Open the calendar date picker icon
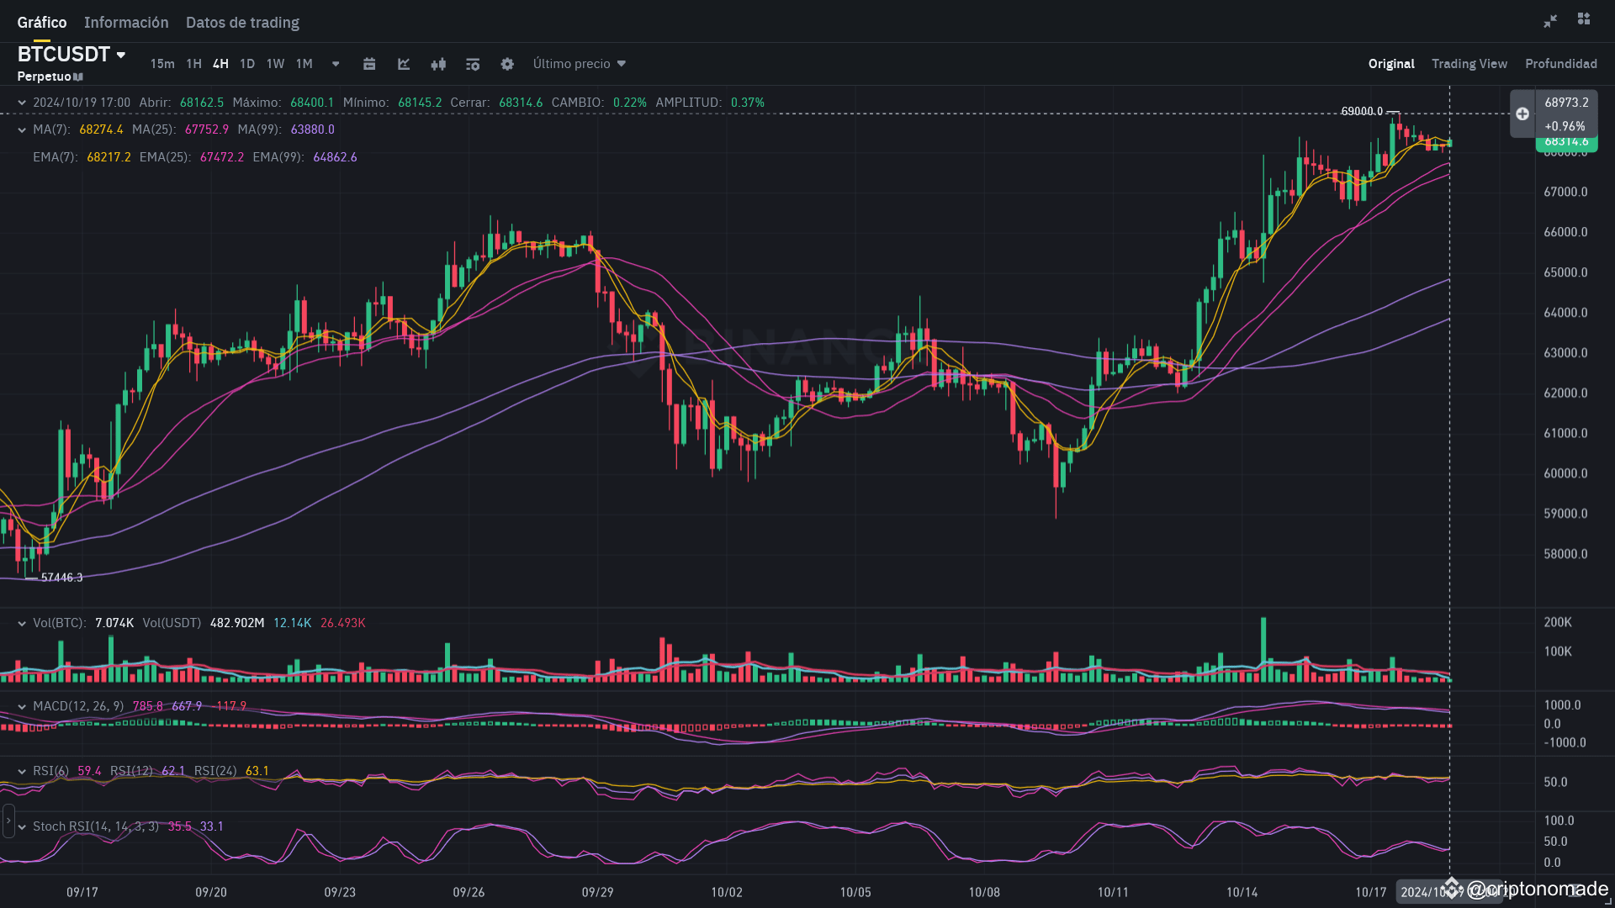The height and width of the screenshot is (908, 1615). click(x=369, y=64)
